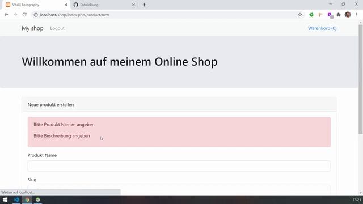Viewport: 363px width, 204px height.
Task: Click into the Slug input field
Action: point(179,190)
